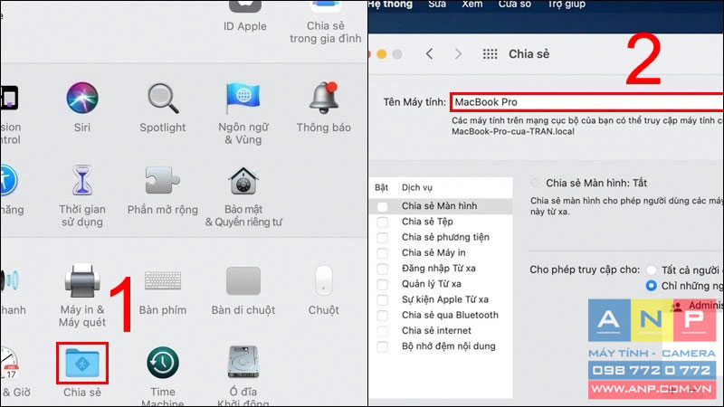Image resolution: width=724 pixels, height=407 pixels.
Task: Open Ổ đĩa Khởi động startup disk
Action: coord(243,363)
